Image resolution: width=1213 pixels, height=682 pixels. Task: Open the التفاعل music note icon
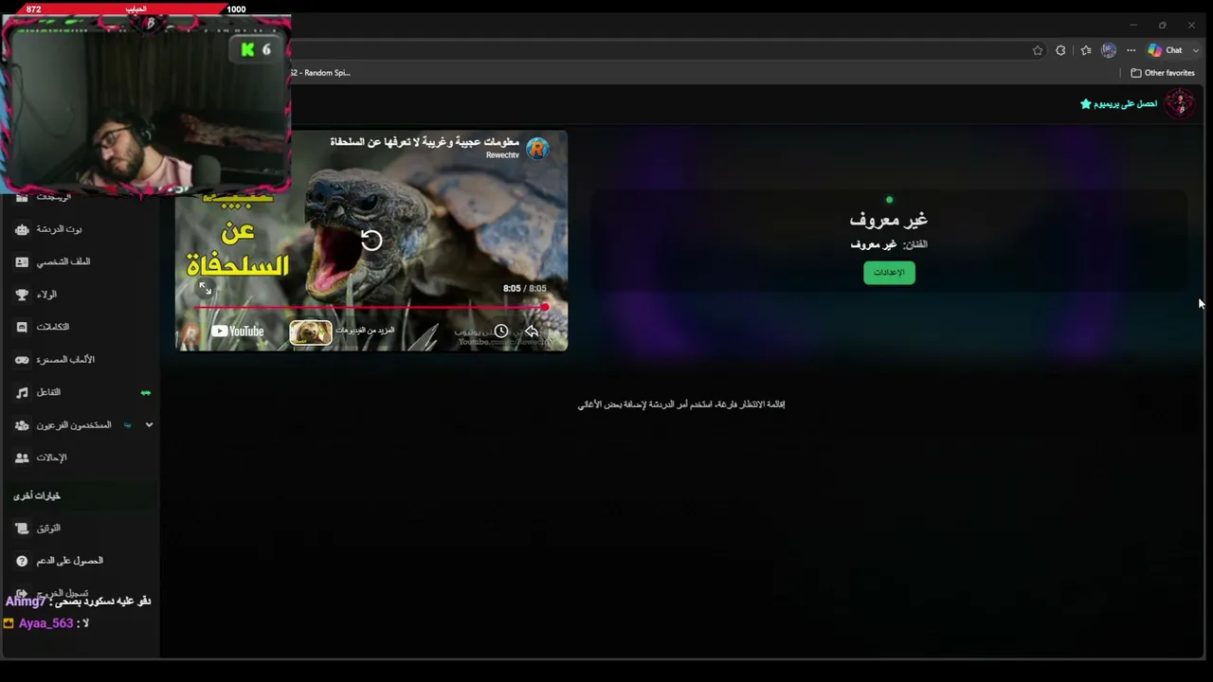[22, 392]
